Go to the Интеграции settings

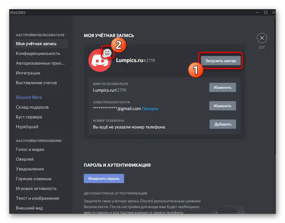pos(40,73)
